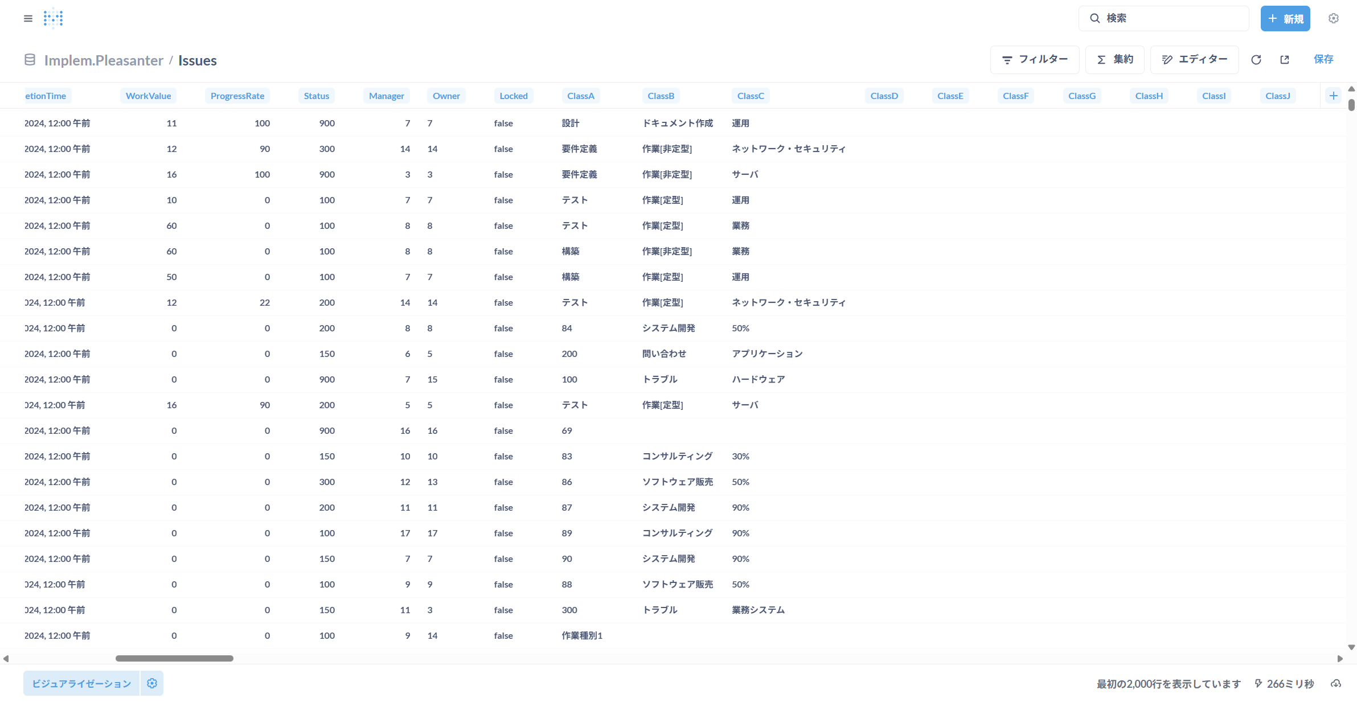Image resolution: width=1357 pixels, height=702 pixels.
Task: Open the explore results icon
Action: pos(1285,60)
